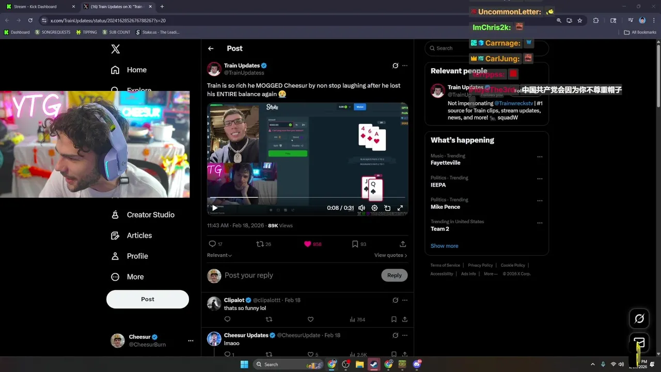Go to Home in sidebar
The height and width of the screenshot is (372, 661).
coord(129,70)
